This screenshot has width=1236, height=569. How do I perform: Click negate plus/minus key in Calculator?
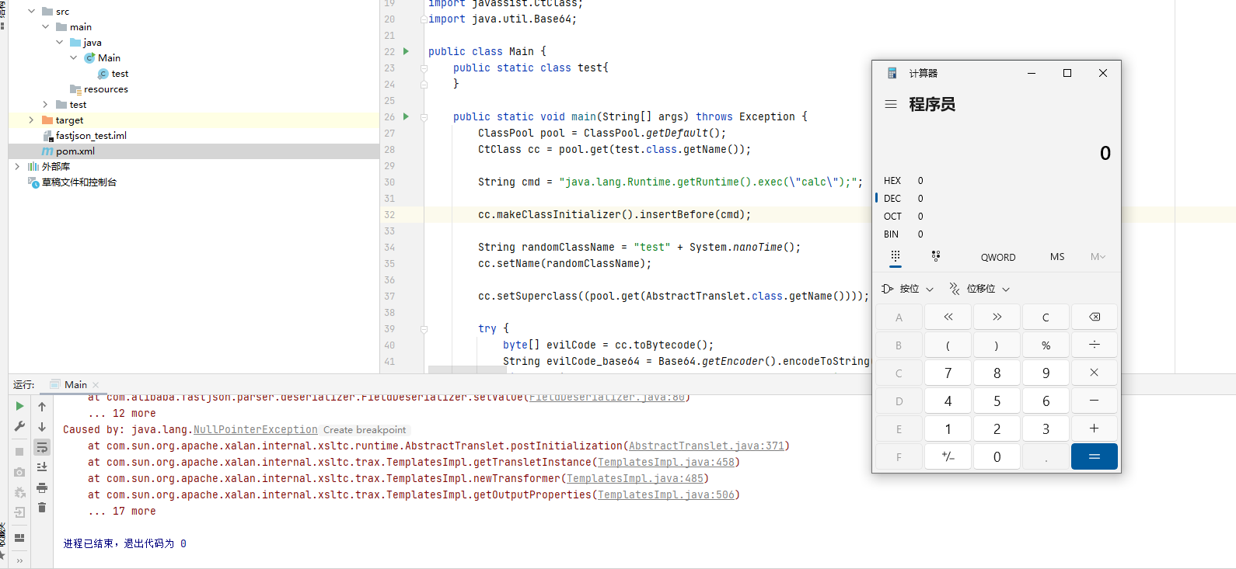[948, 456]
